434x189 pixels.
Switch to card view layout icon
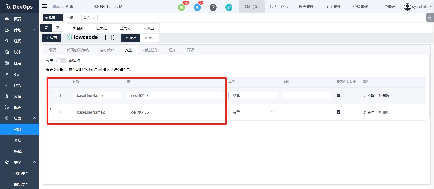(58, 28)
